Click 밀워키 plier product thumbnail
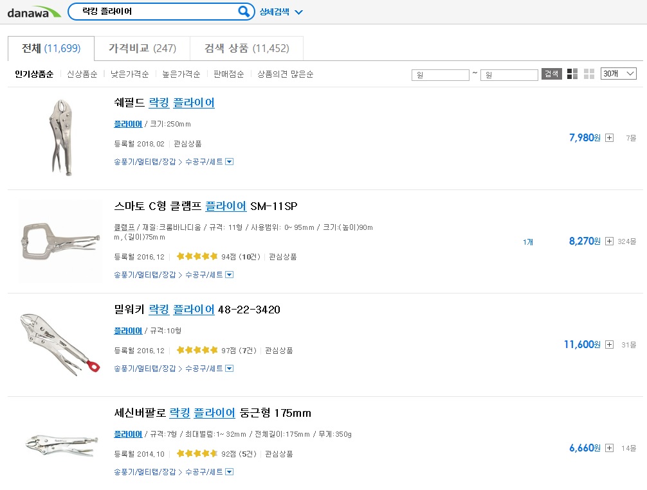Image resolution: width=647 pixels, height=490 pixels. click(60, 344)
